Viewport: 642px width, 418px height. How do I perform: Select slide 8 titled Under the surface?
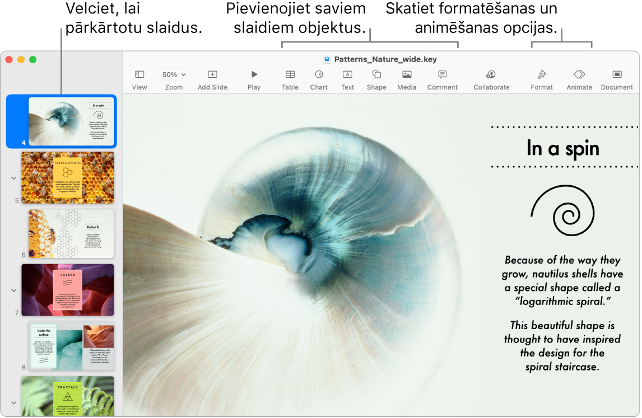coord(70,346)
